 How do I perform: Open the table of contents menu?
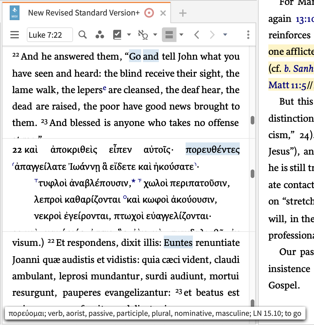pos(14,35)
